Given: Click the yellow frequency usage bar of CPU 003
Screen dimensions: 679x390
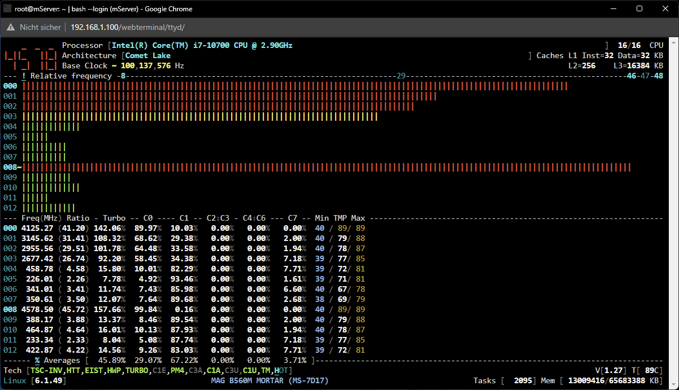Looking at the screenshot, I should point(200,116).
